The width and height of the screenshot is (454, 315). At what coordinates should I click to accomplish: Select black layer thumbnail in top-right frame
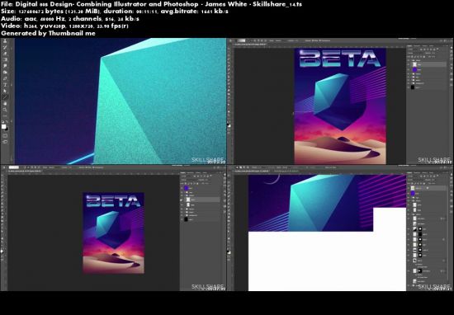click(413, 87)
